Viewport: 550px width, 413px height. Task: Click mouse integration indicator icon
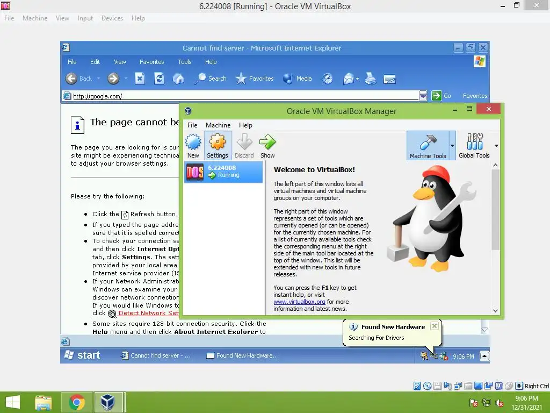coord(509,386)
